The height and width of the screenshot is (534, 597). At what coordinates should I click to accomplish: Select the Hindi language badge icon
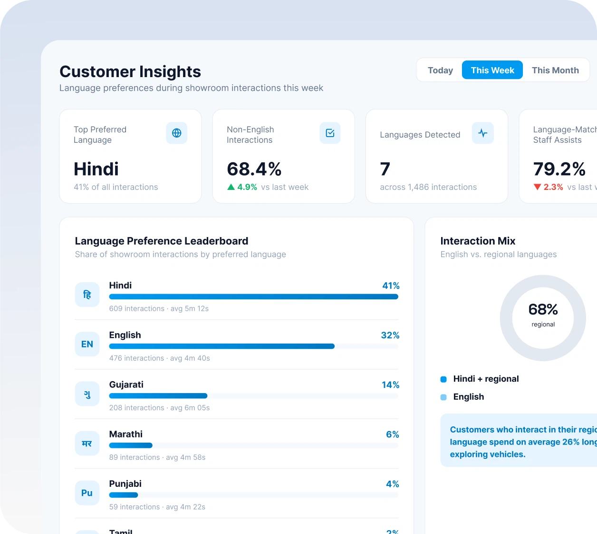pos(87,295)
